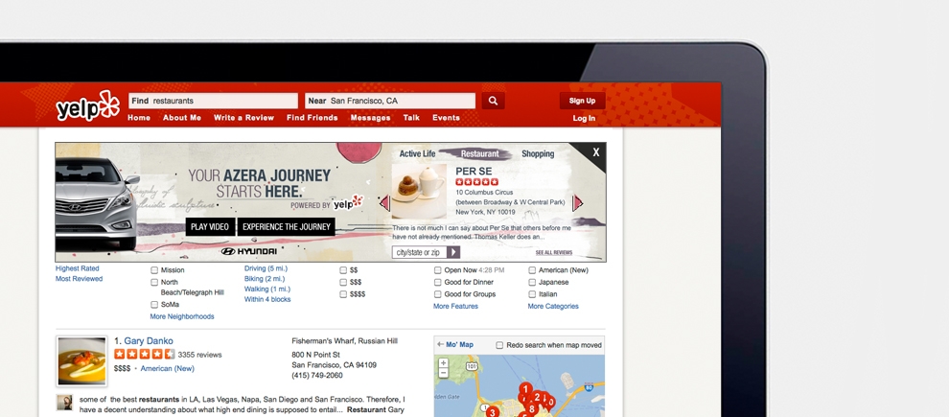Viewport: 949px width, 417px height.
Task: Click map pin number 3
Action: (x=493, y=413)
